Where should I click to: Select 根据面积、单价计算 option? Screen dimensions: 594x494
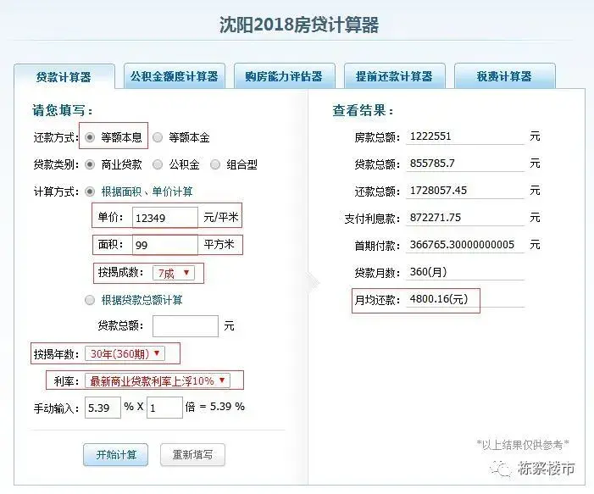click(x=90, y=191)
